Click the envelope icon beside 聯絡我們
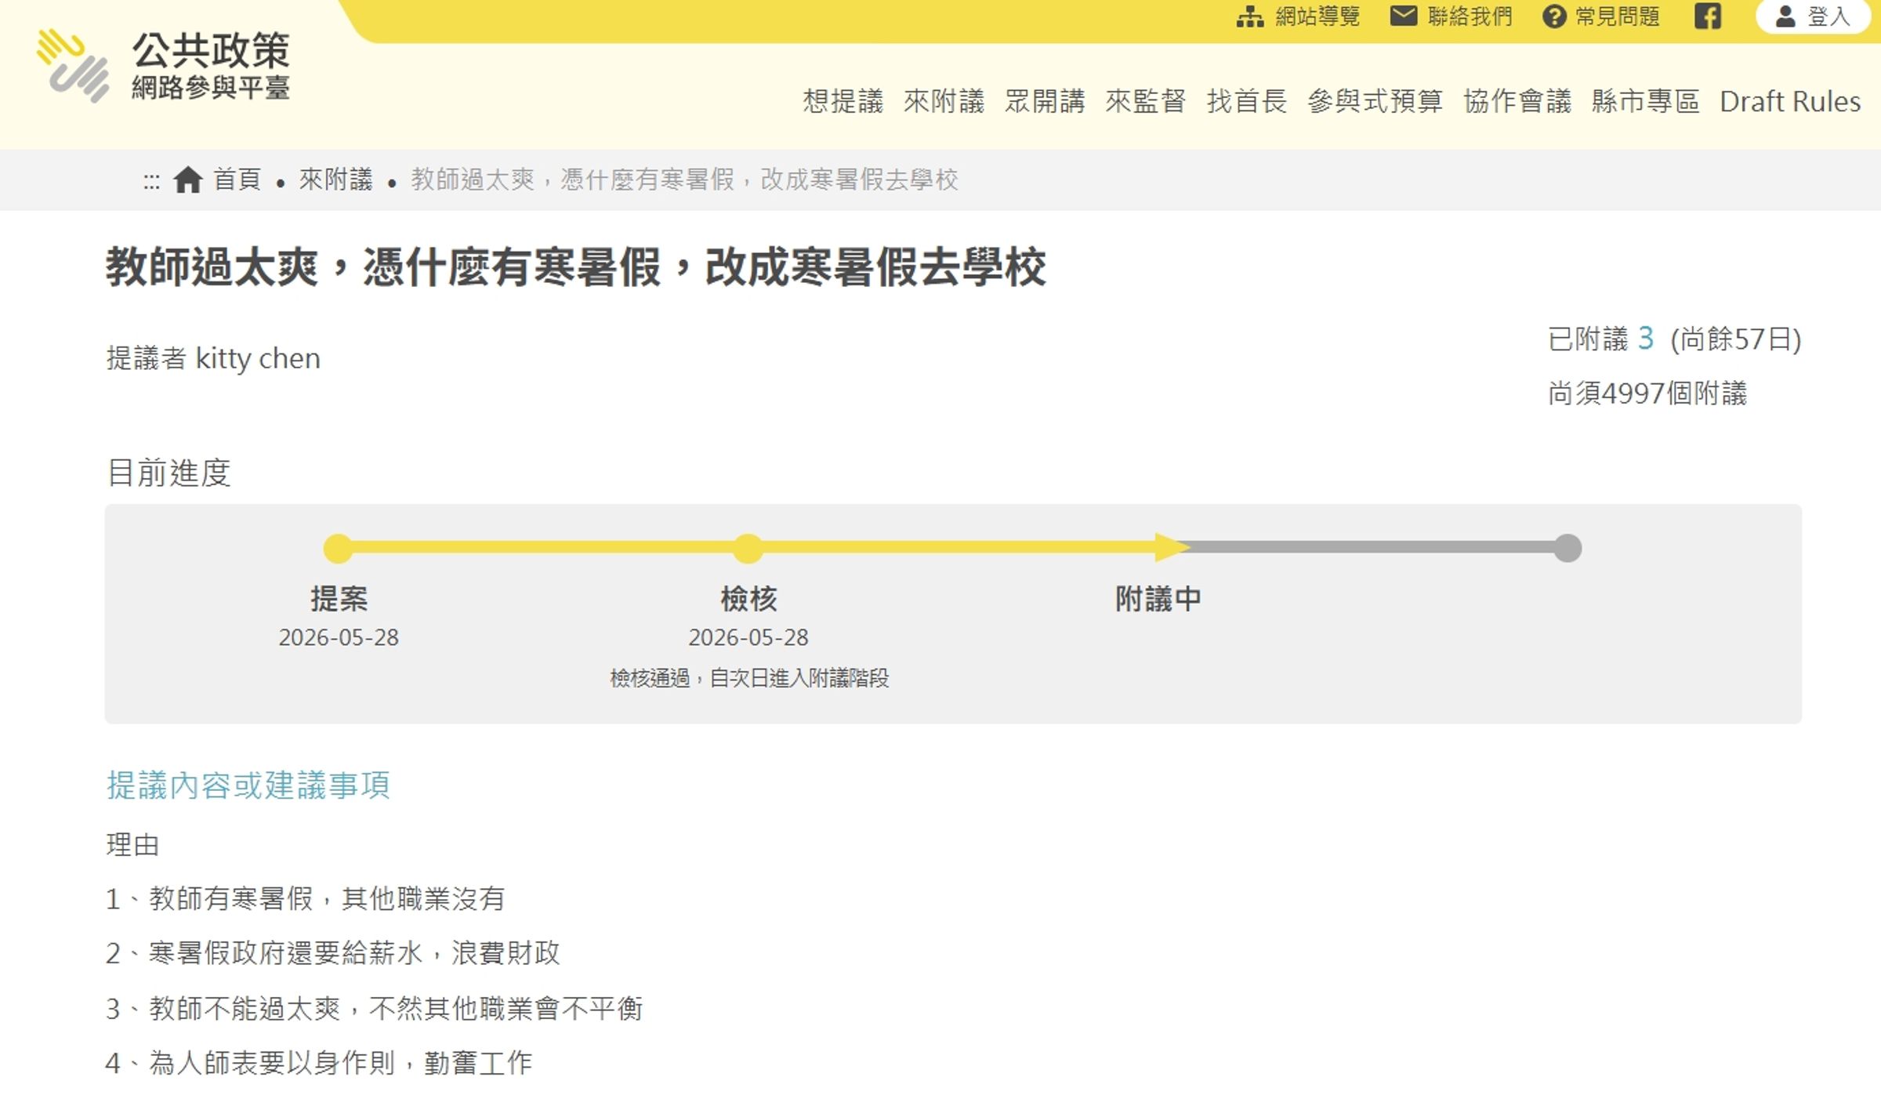 pyautogui.click(x=1403, y=16)
